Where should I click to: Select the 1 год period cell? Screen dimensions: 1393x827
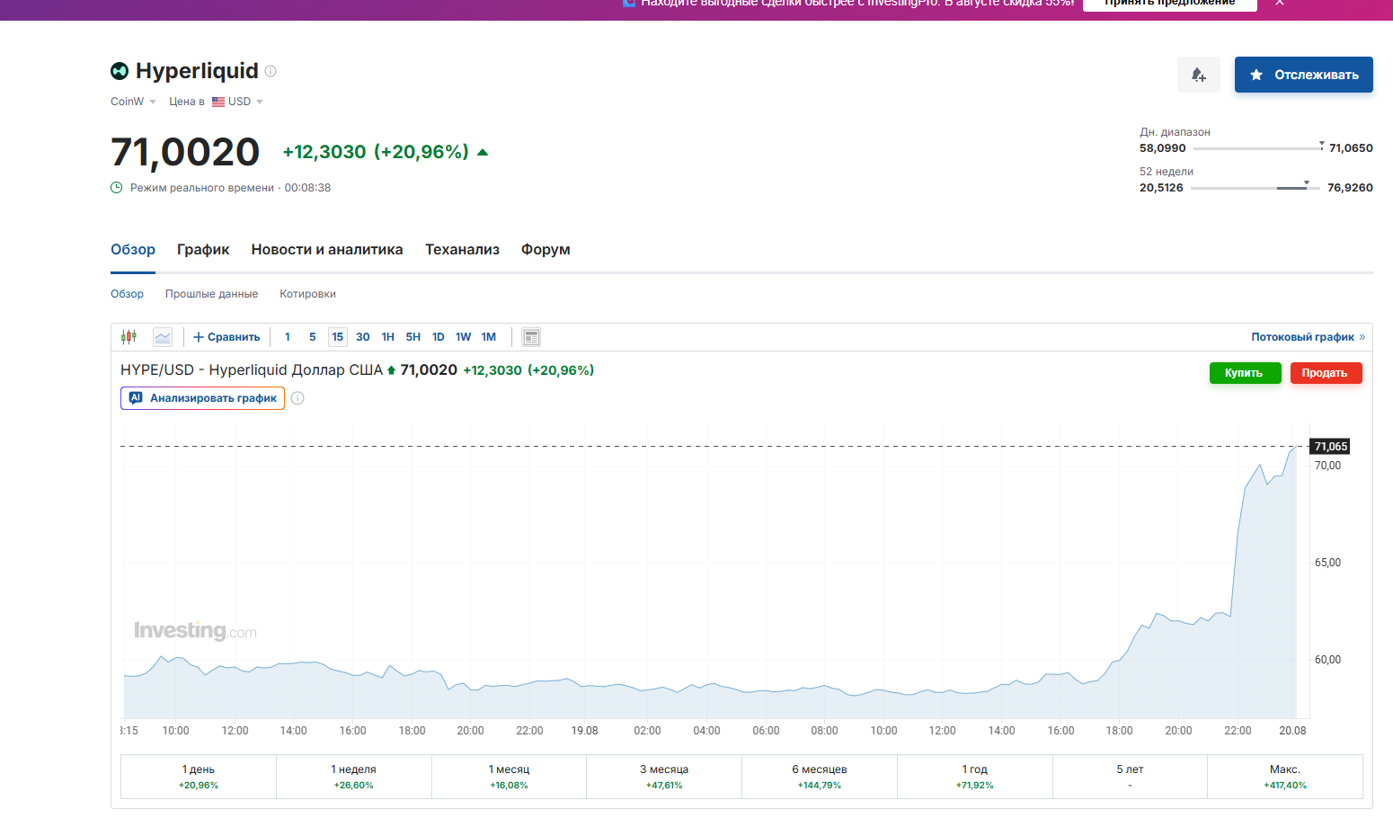point(975,777)
